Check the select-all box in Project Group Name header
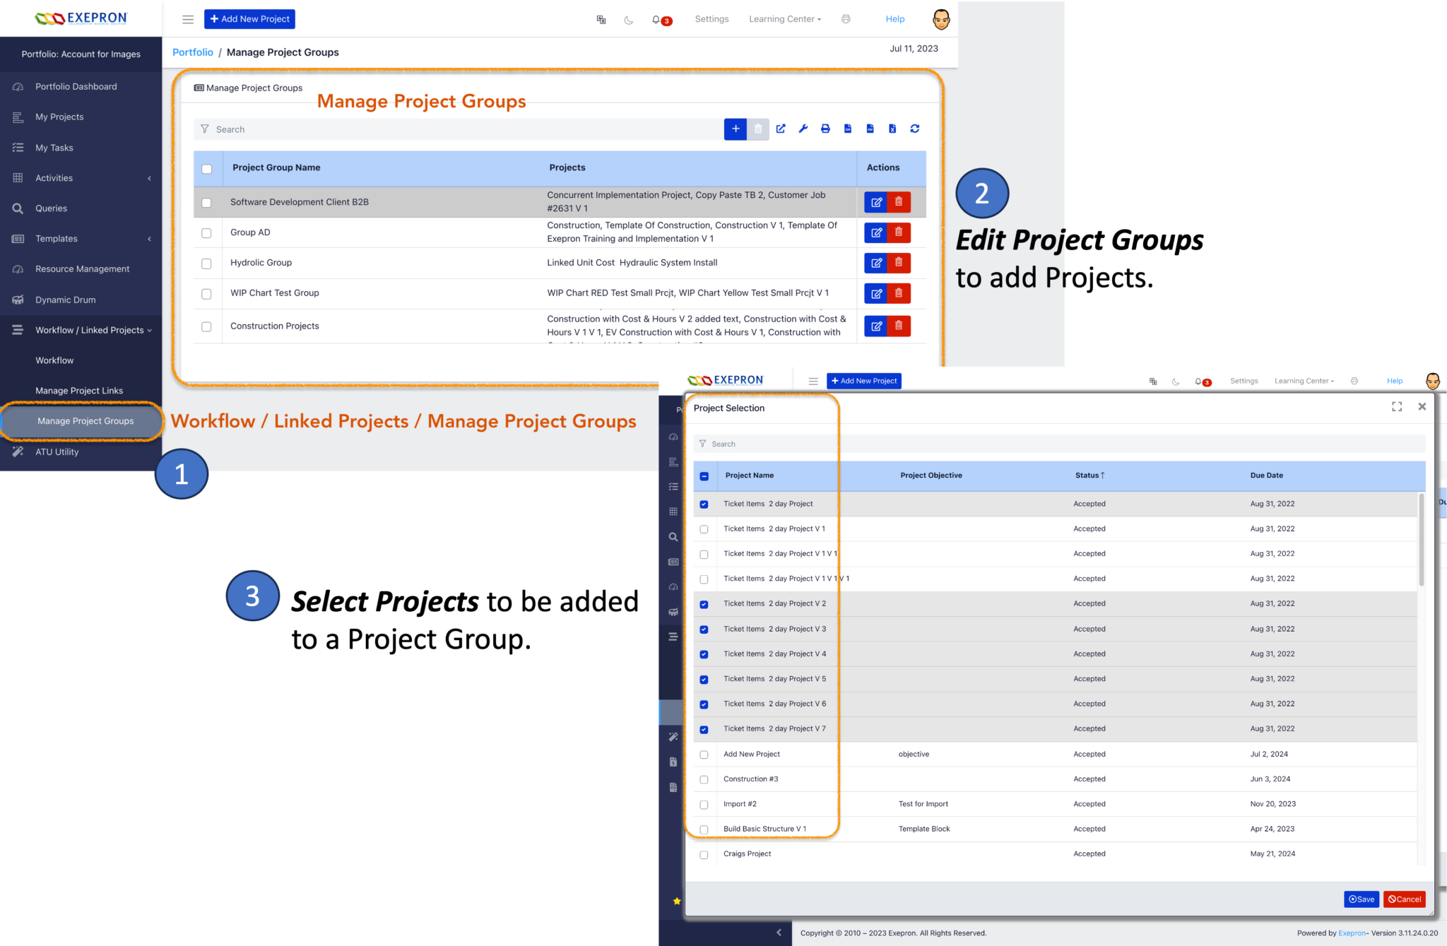Viewport: 1447px width, 946px height. pyautogui.click(x=206, y=169)
